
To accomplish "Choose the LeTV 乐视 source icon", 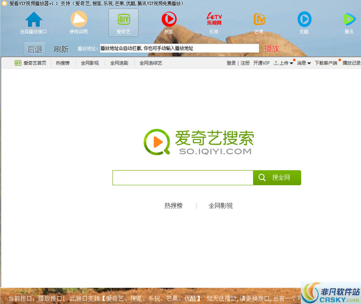I will click(214, 19).
